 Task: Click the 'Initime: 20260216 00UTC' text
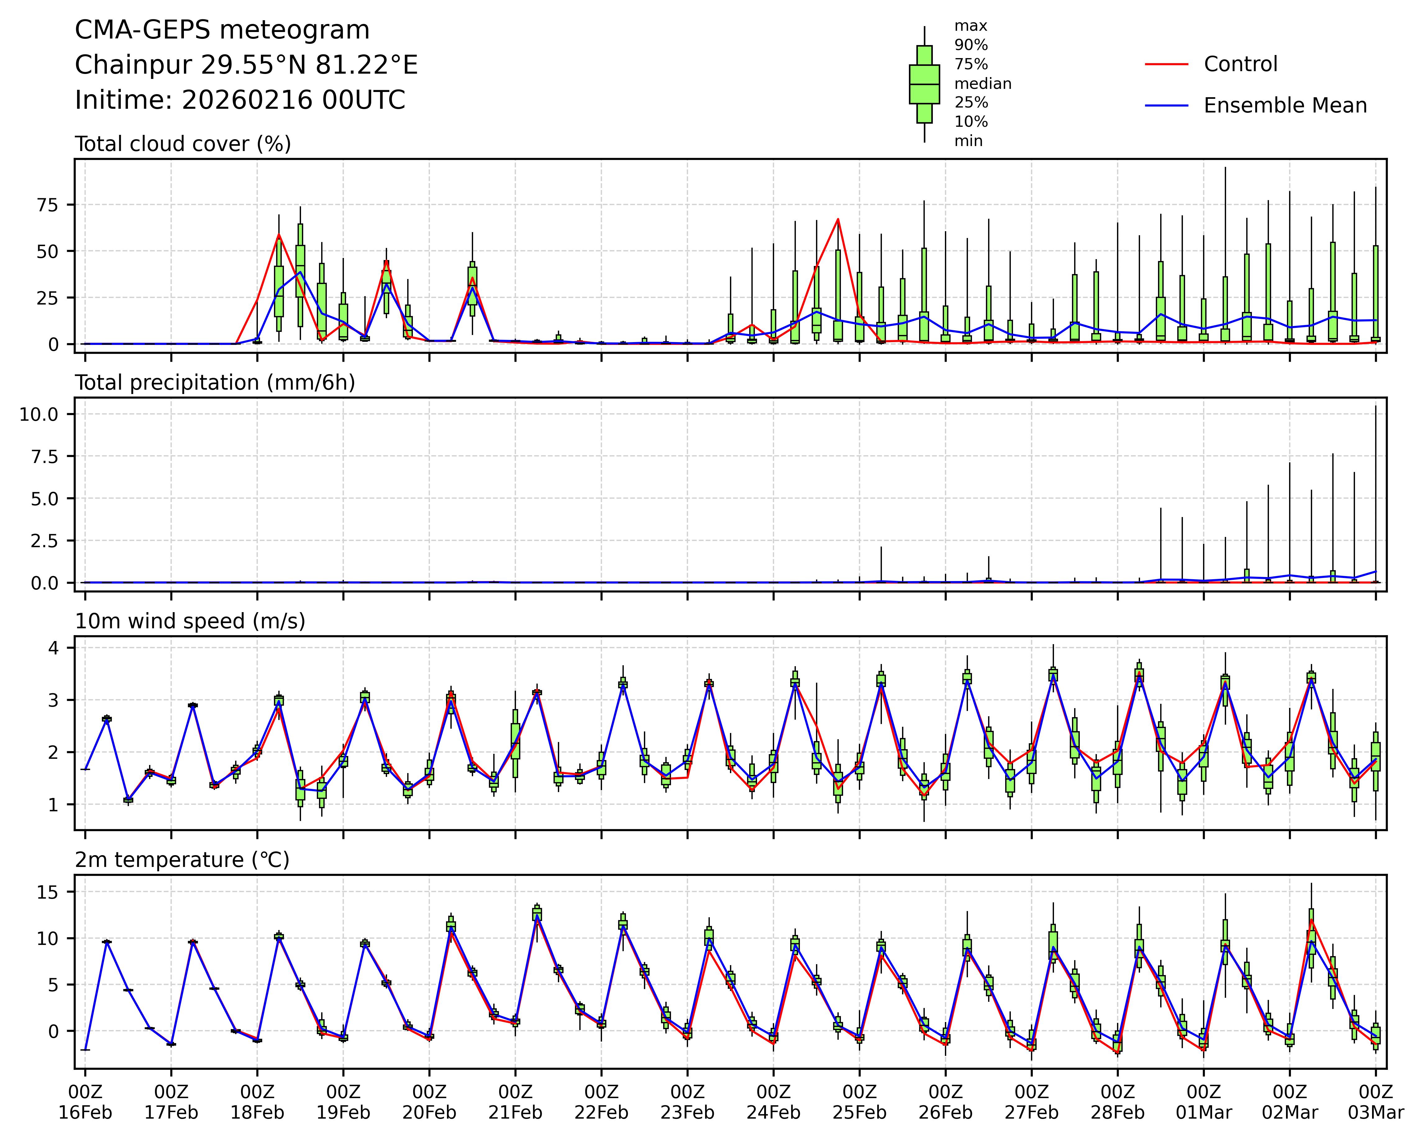239,100
